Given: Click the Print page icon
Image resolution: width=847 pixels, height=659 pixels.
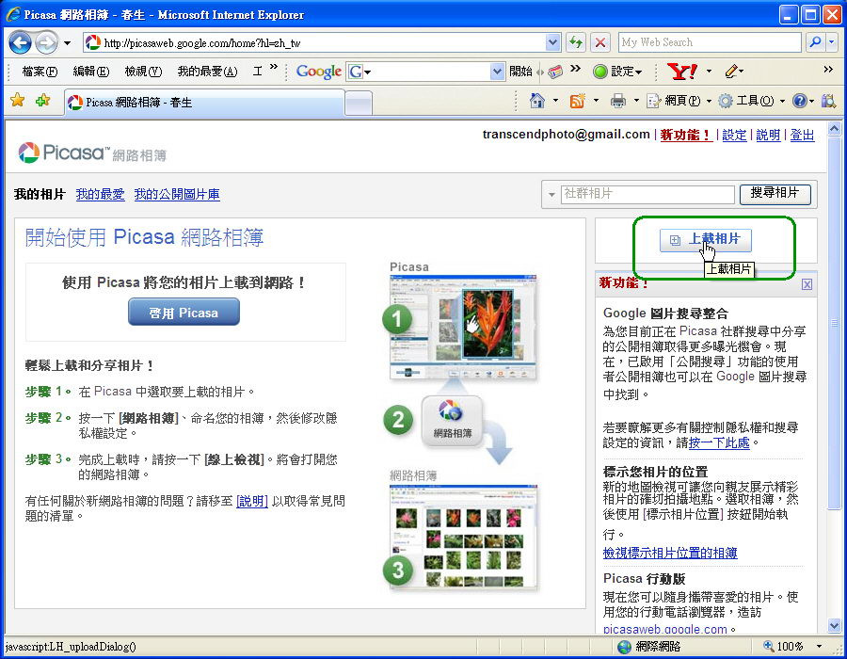Looking at the screenshot, I should pyautogui.click(x=618, y=101).
